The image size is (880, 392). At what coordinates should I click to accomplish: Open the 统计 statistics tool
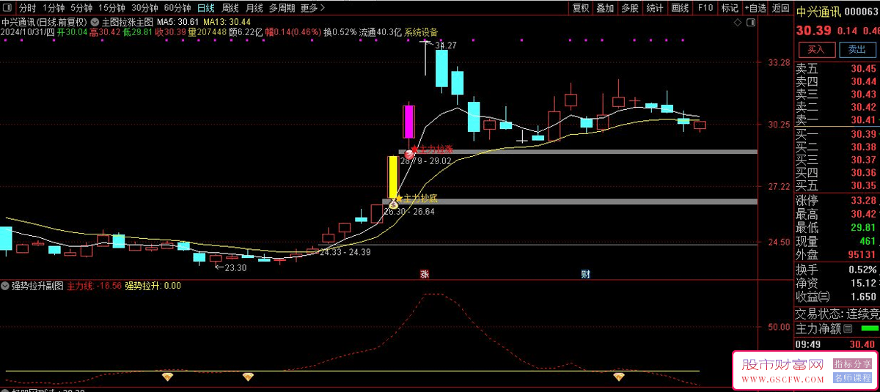pos(655,8)
